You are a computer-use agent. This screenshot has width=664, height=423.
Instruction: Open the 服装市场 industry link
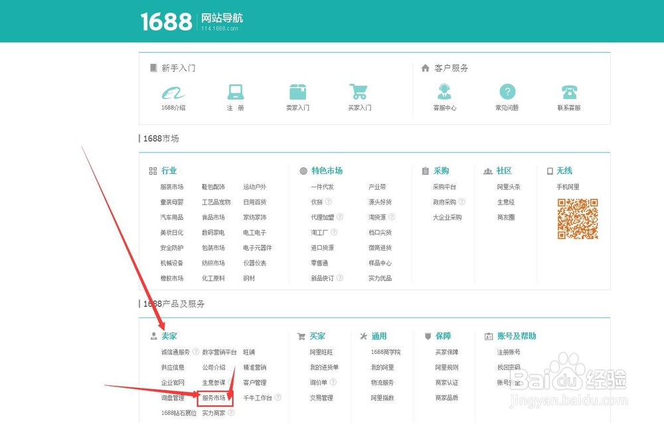tap(172, 187)
